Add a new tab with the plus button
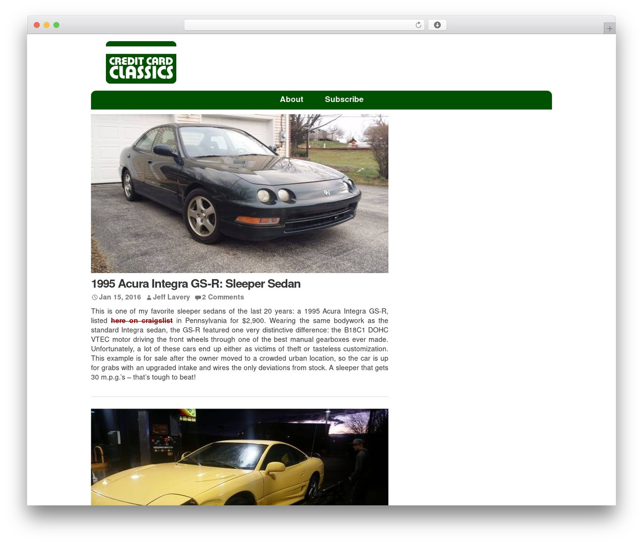 (609, 29)
